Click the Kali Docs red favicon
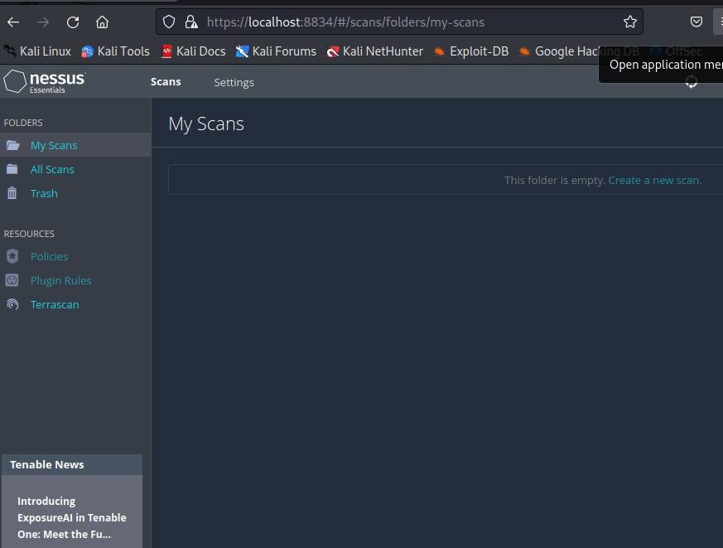The image size is (723, 548). [166, 51]
